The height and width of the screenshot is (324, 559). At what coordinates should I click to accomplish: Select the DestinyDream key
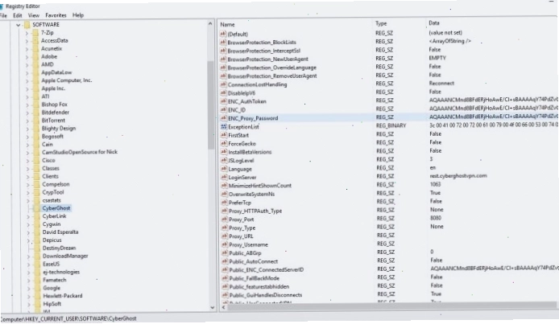[59, 248]
